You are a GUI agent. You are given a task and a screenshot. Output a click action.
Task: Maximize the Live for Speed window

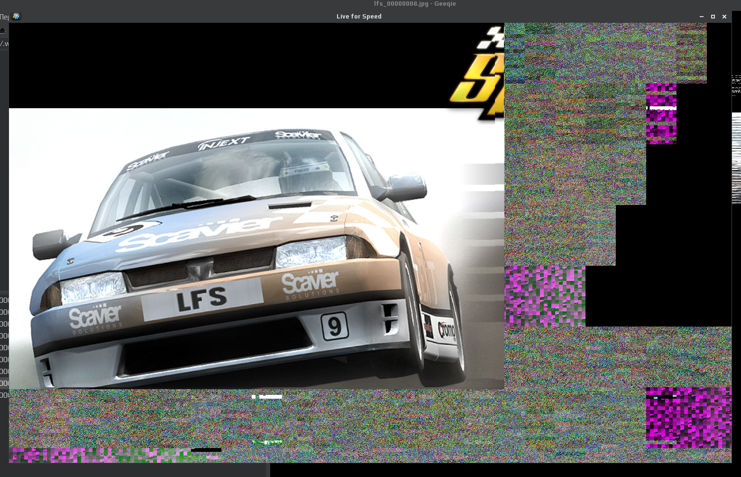713,17
